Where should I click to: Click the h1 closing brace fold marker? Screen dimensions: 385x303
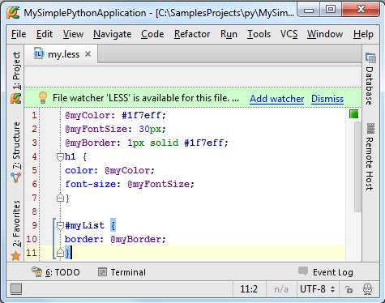(60, 198)
